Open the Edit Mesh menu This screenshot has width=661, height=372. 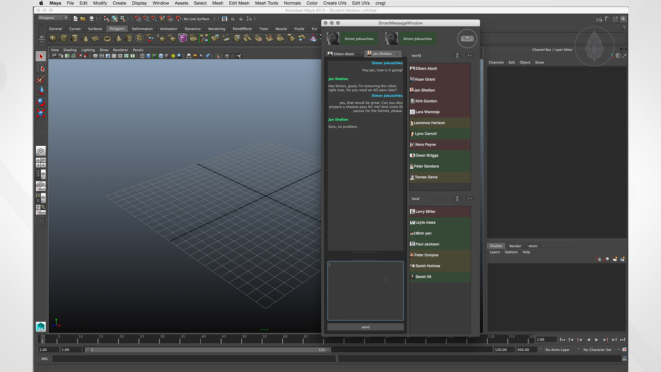coord(239,3)
